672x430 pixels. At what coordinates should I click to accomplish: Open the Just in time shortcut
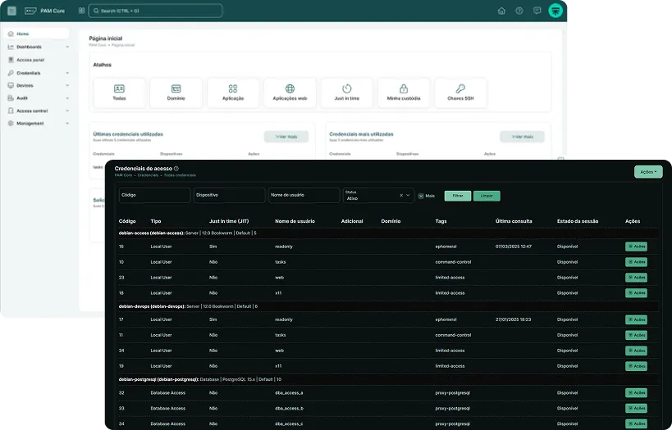coord(347,93)
